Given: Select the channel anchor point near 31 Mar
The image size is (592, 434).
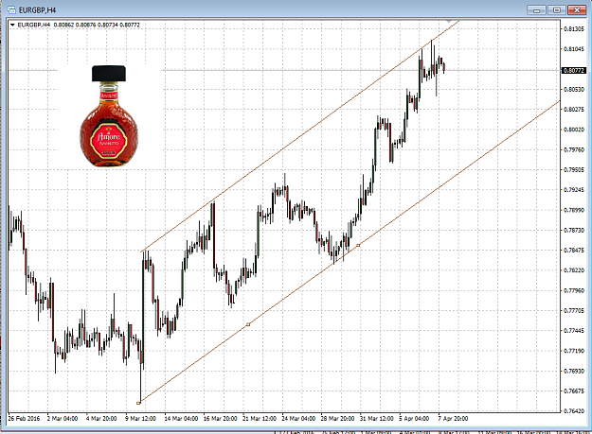Looking at the screenshot, I should coord(358,246).
